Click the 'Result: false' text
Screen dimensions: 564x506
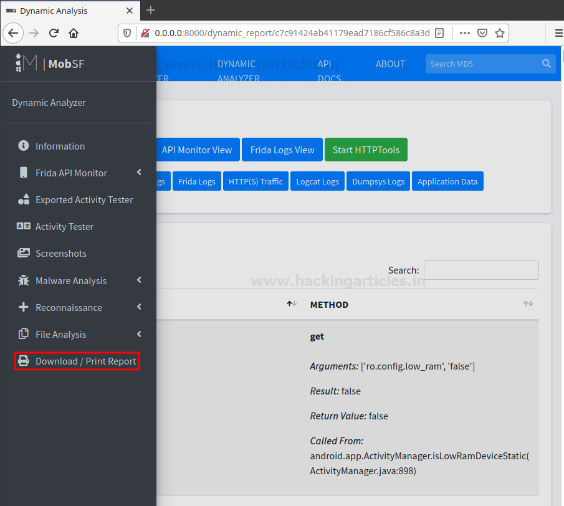point(335,391)
